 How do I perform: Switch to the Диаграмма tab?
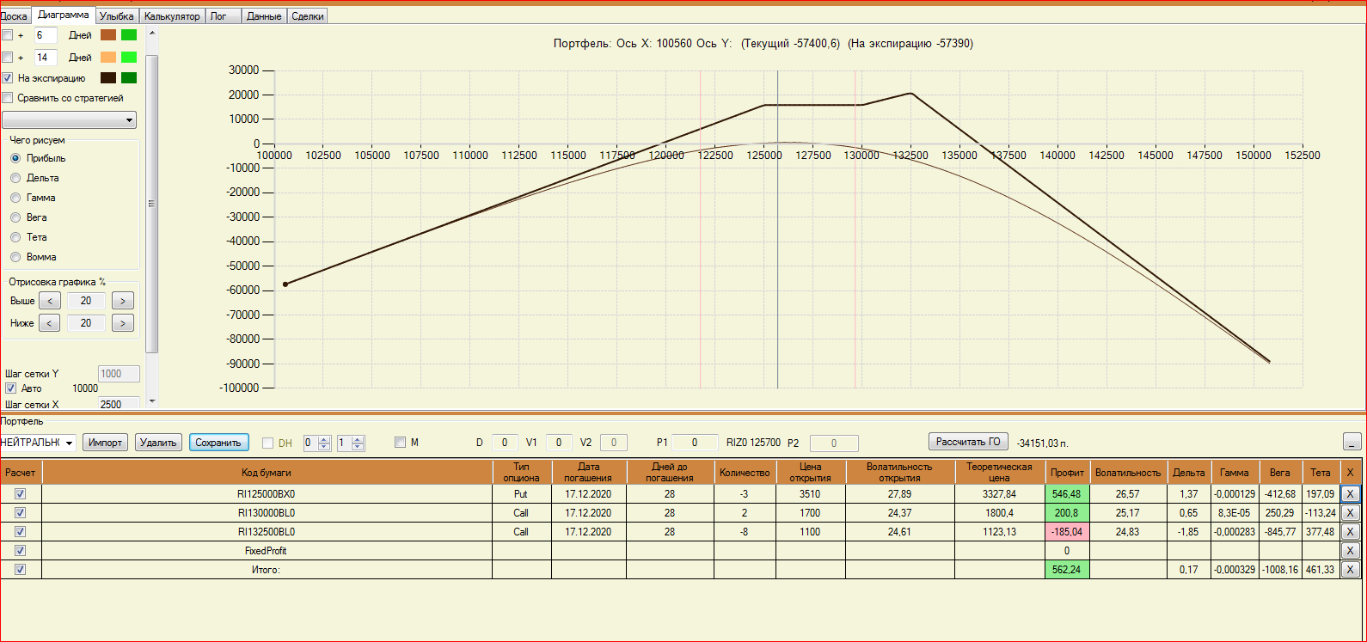point(64,15)
